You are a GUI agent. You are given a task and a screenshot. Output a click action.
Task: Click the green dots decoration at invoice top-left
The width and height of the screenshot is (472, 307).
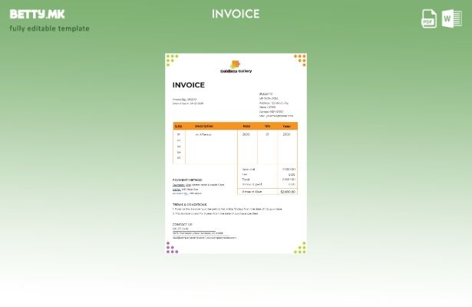(172, 58)
